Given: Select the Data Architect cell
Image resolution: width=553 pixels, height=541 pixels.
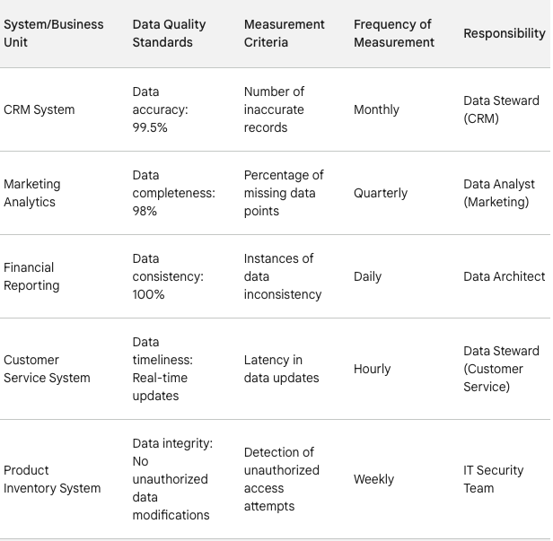Looking at the screenshot, I should pos(504,276).
